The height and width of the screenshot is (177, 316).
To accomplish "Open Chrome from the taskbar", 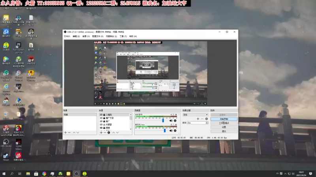I will [44, 173].
